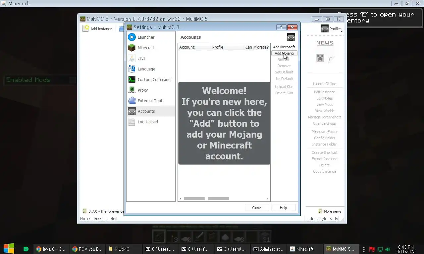The image size is (424, 254).
Task: Switch to the Language settings page
Action: (x=151, y=69)
